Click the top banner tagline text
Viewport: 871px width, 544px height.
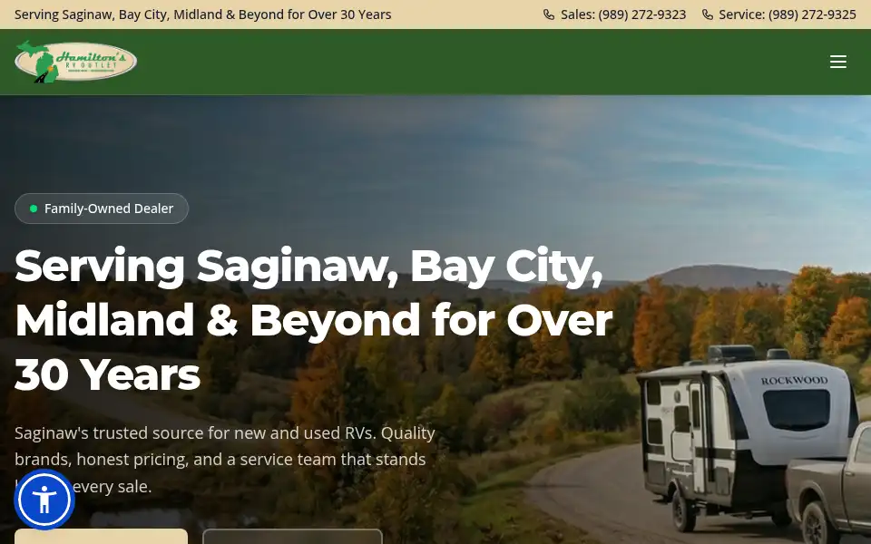[202, 15]
